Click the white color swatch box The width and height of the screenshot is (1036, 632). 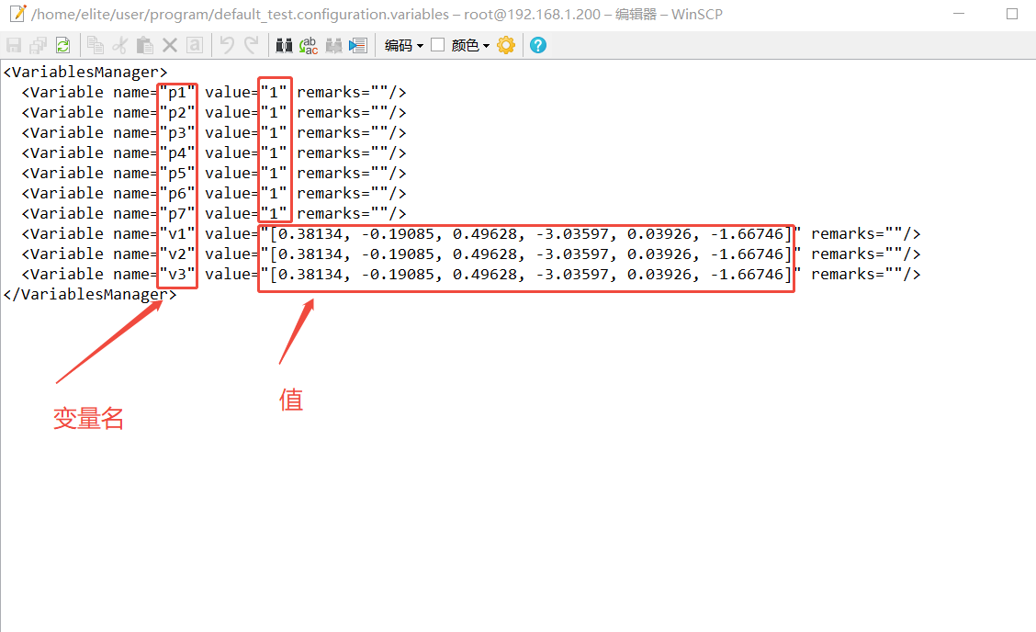pyautogui.click(x=438, y=45)
